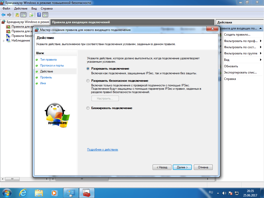Click the volume speaker icon in system tray
Viewport: 264px width, 198px height.
point(224,193)
